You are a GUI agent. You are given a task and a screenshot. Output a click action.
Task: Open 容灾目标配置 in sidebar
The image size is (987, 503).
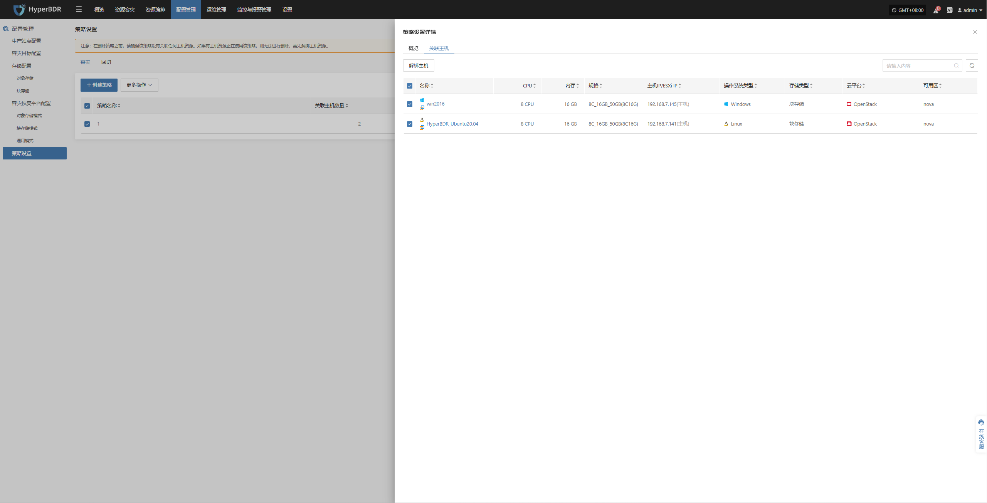tap(26, 53)
